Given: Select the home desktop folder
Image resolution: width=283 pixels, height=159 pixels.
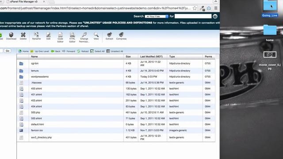Looking at the screenshot, I should click(270, 33).
